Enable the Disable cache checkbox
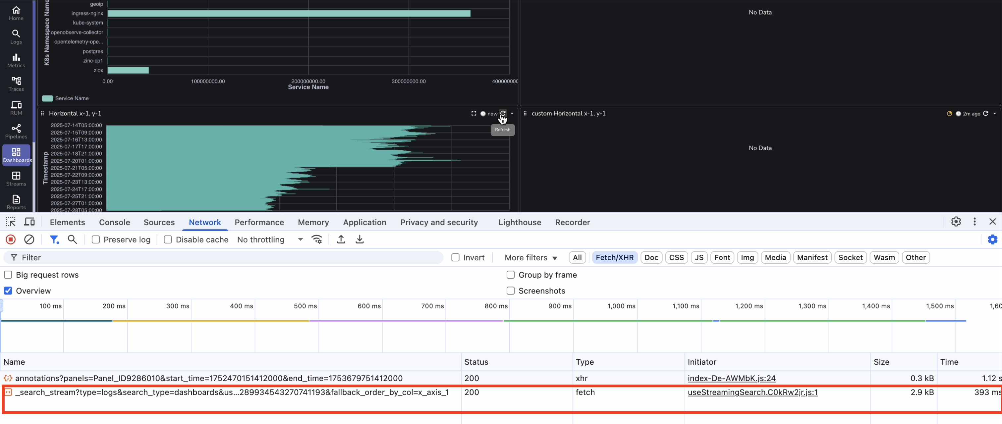This screenshot has width=1002, height=424. [168, 239]
